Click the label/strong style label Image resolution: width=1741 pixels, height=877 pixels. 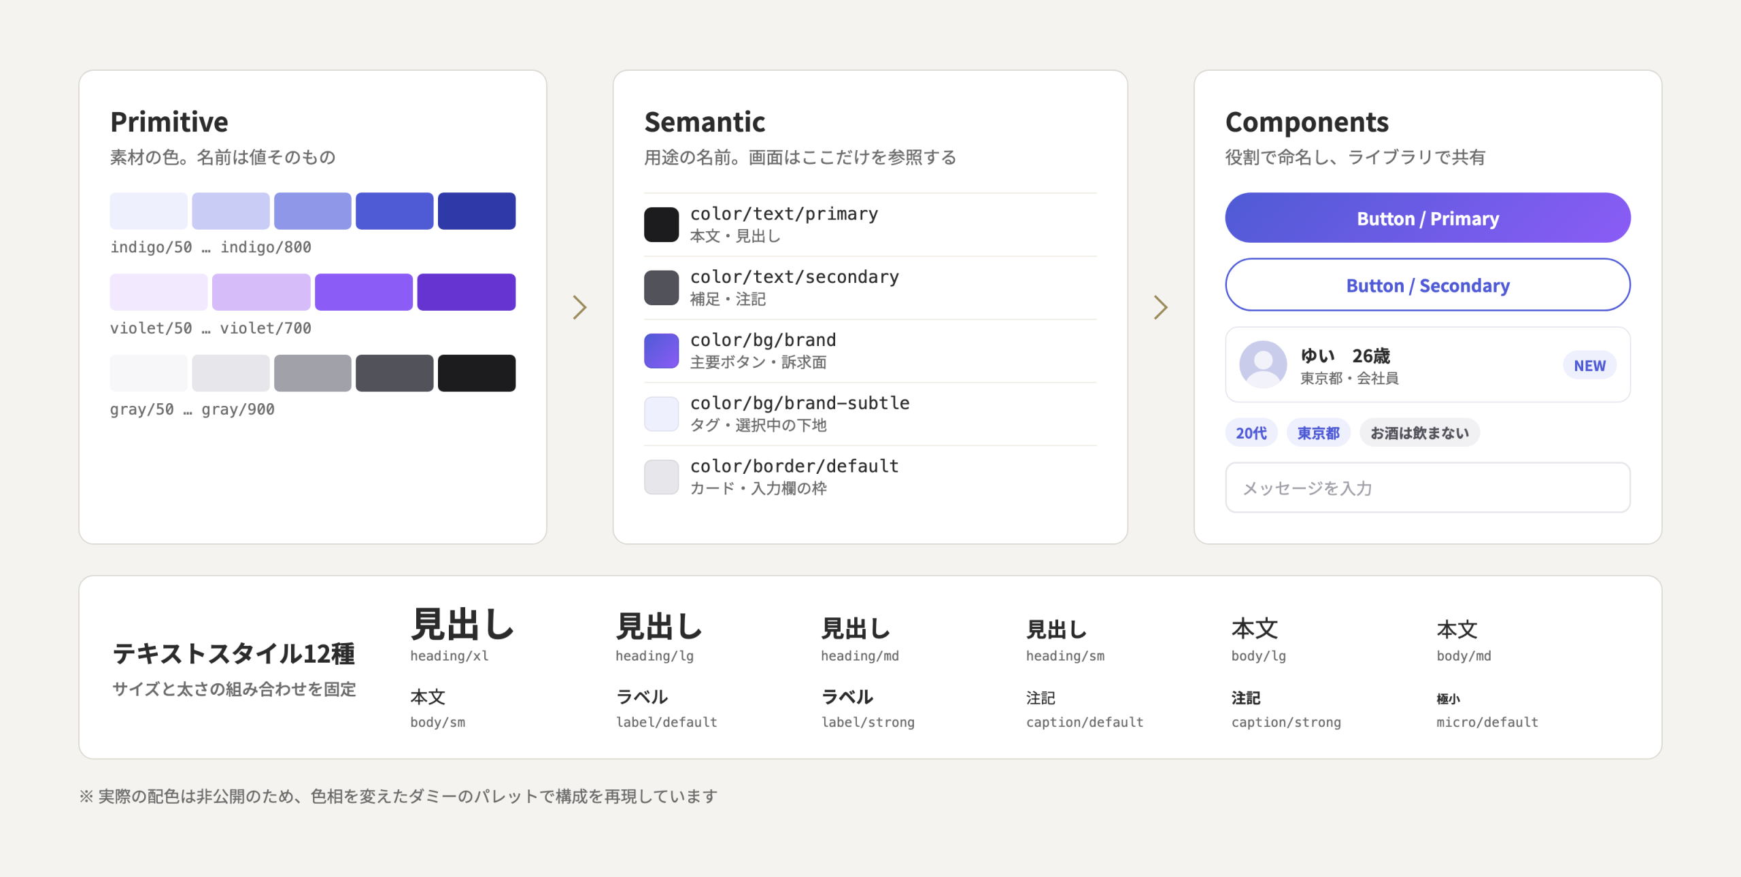coord(868,722)
